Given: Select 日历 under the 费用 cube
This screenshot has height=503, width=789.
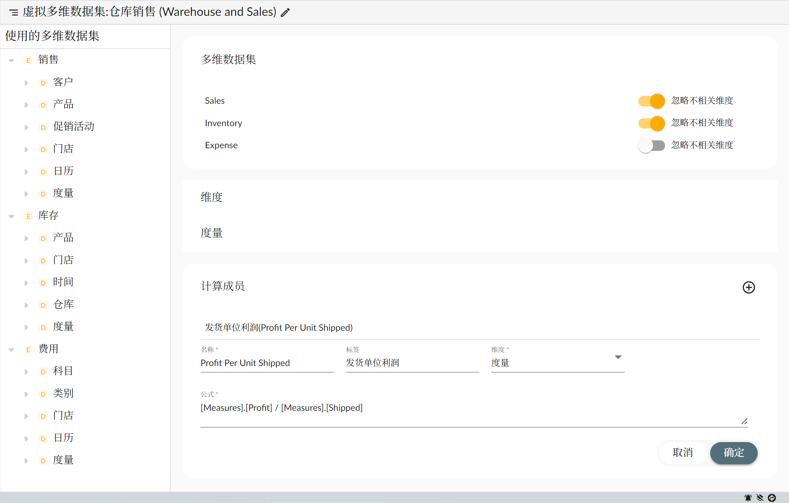Looking at the screenshot, I should point(63,438).
